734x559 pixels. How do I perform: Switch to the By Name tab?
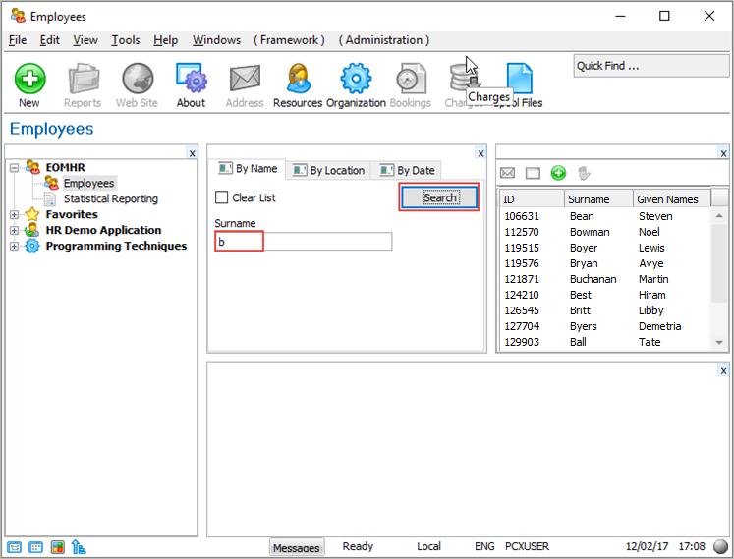(x=248, y=169)
